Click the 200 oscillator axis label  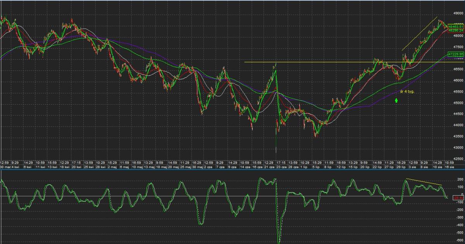(x=460, y=180)
